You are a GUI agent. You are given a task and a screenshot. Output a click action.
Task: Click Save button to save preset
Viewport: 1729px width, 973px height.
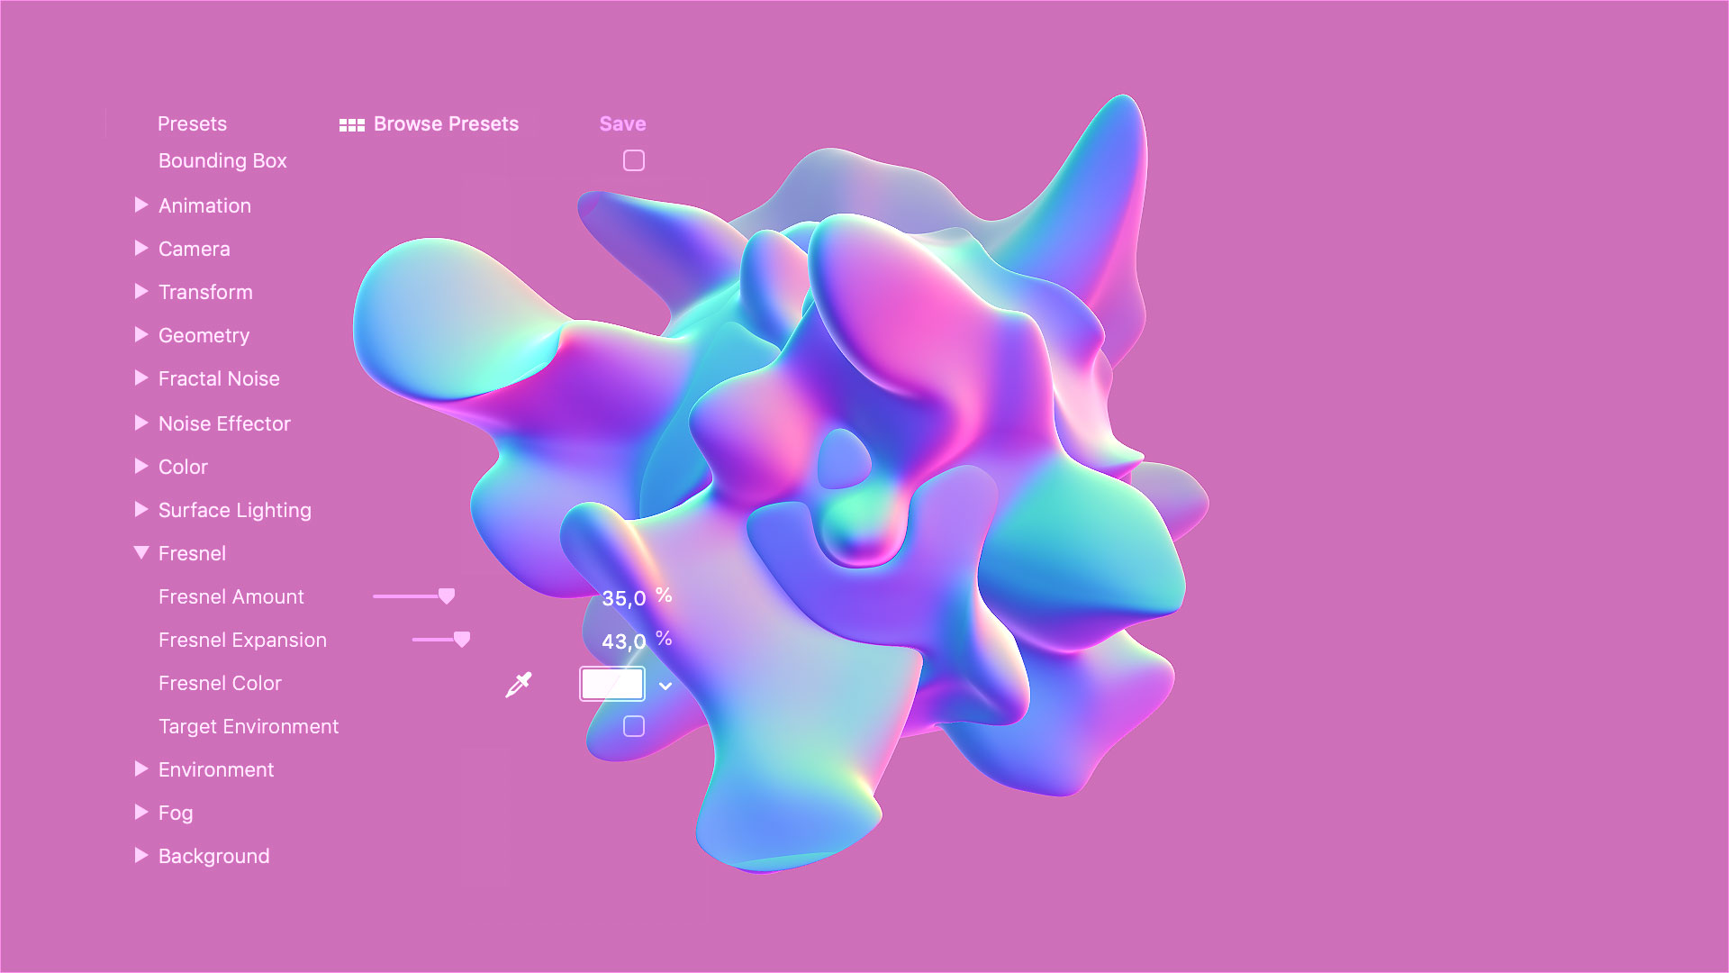pos(622,123)
